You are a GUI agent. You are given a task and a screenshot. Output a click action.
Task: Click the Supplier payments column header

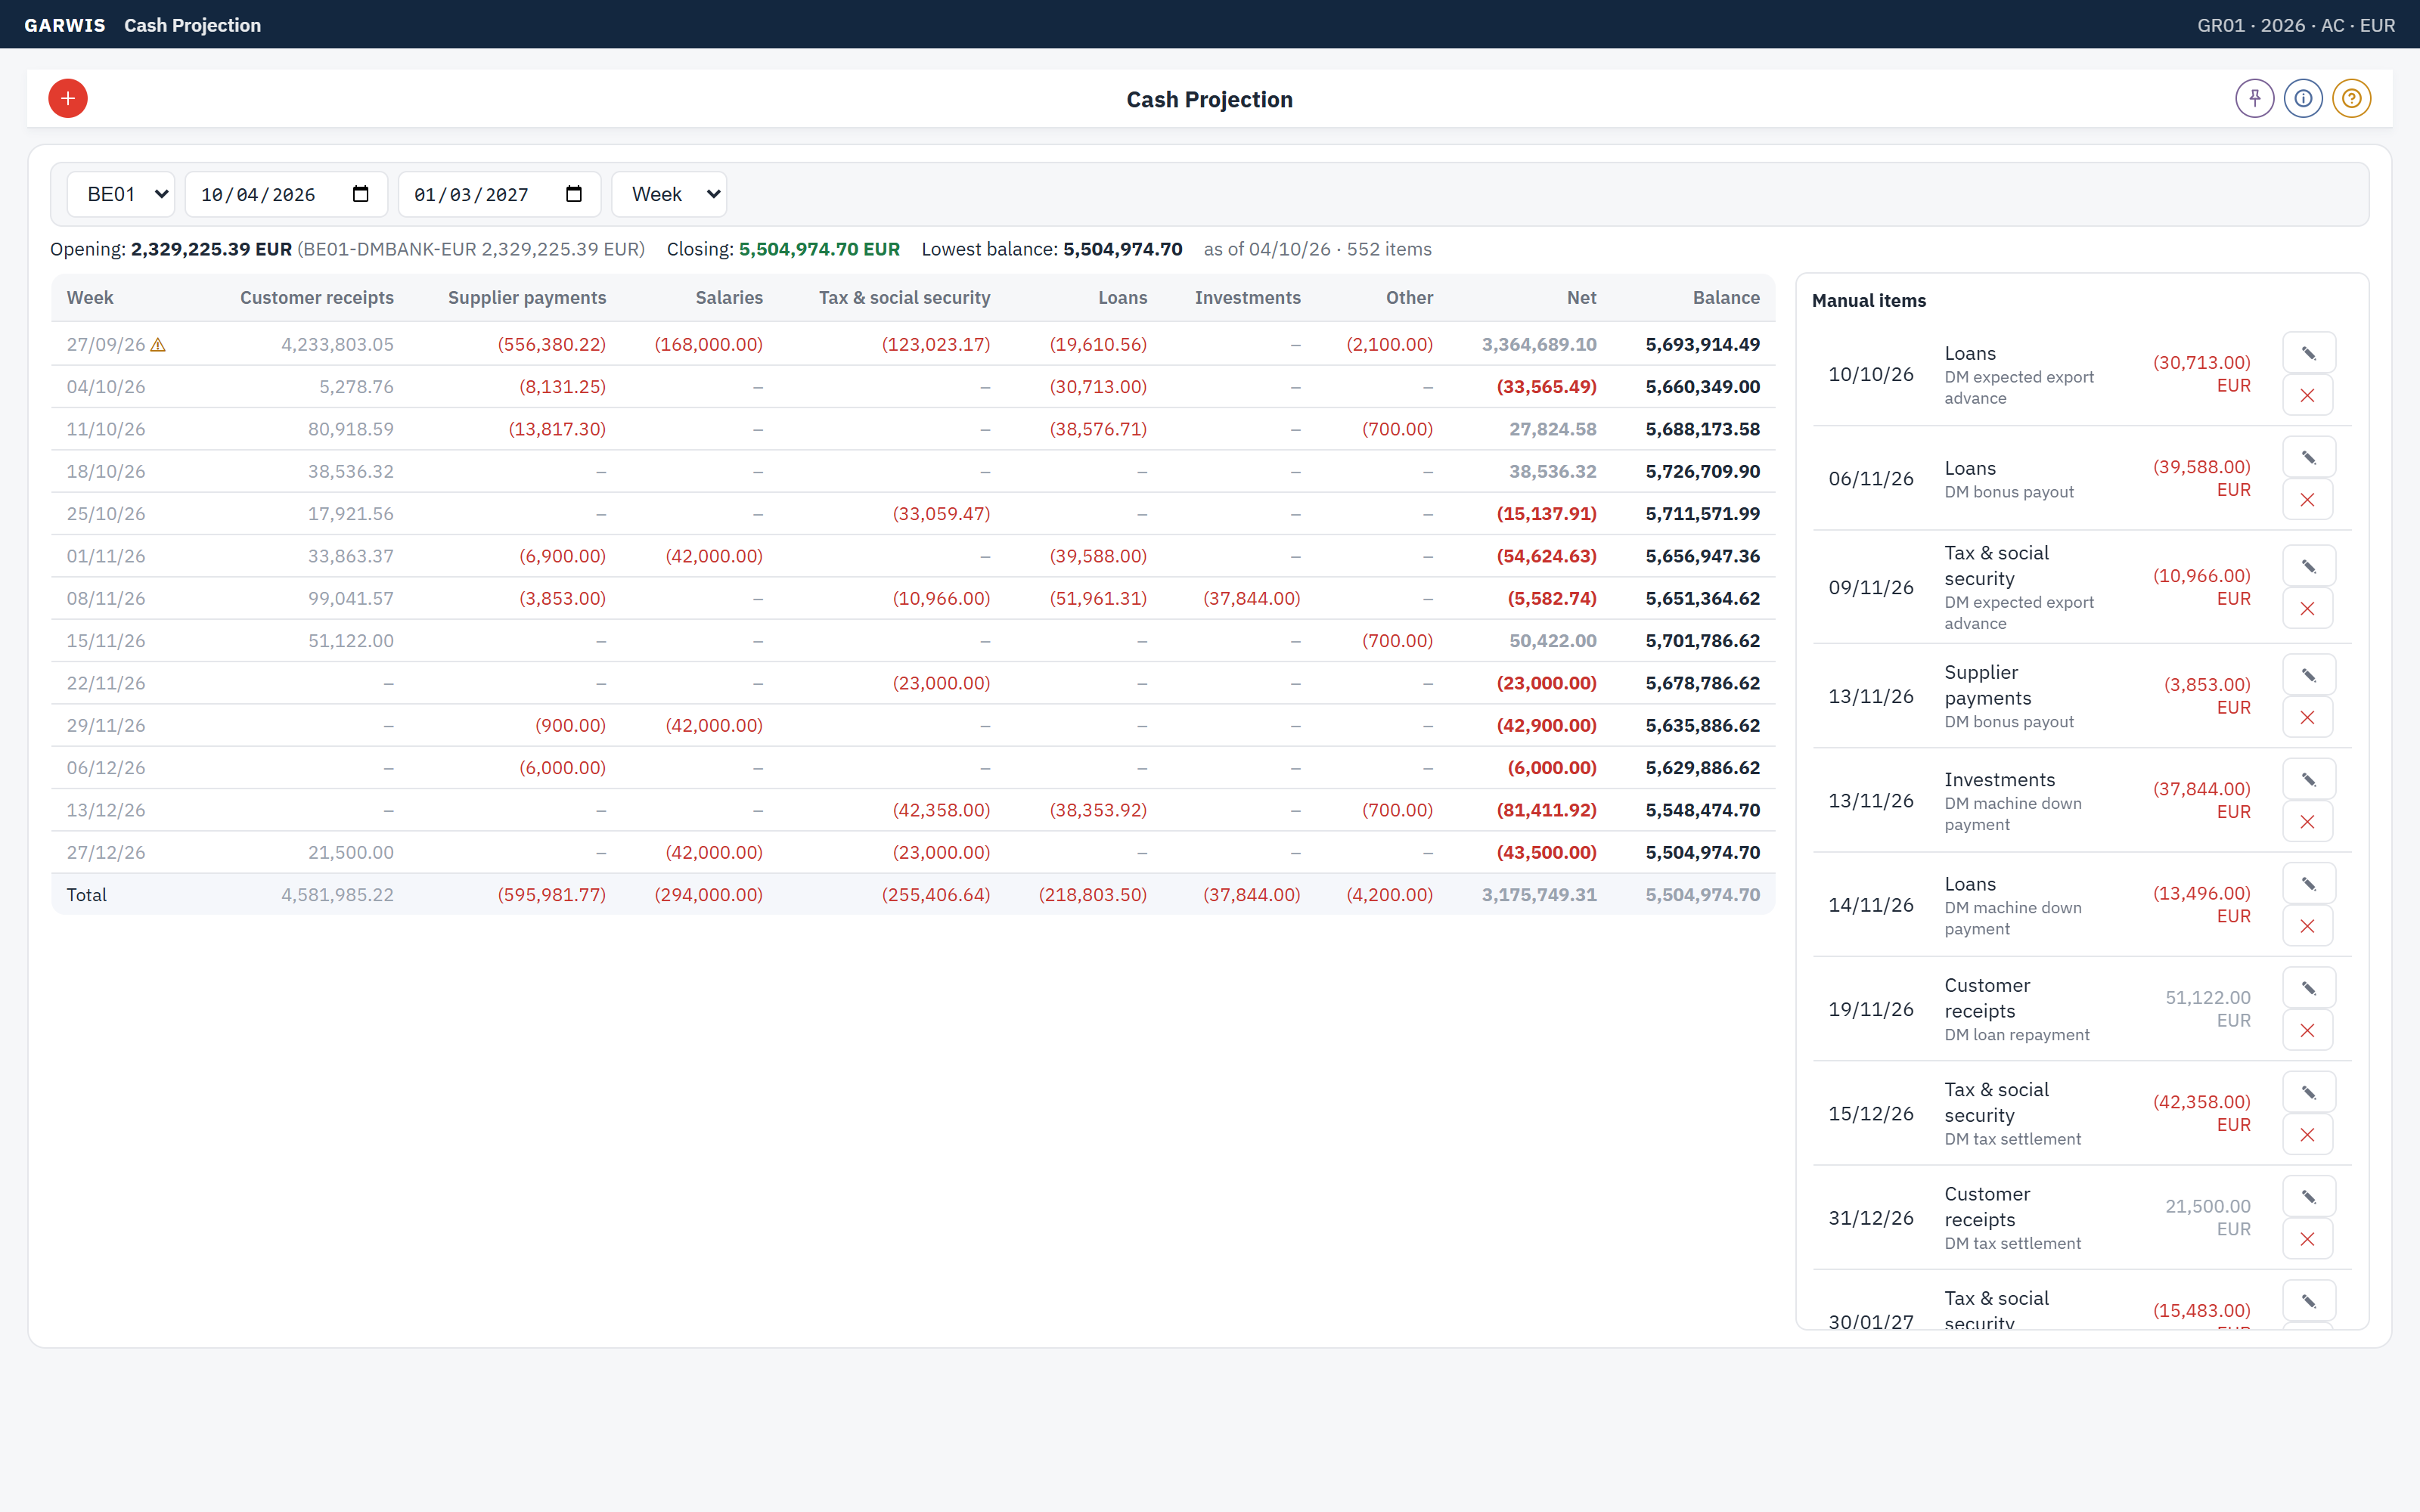point(527,298)
